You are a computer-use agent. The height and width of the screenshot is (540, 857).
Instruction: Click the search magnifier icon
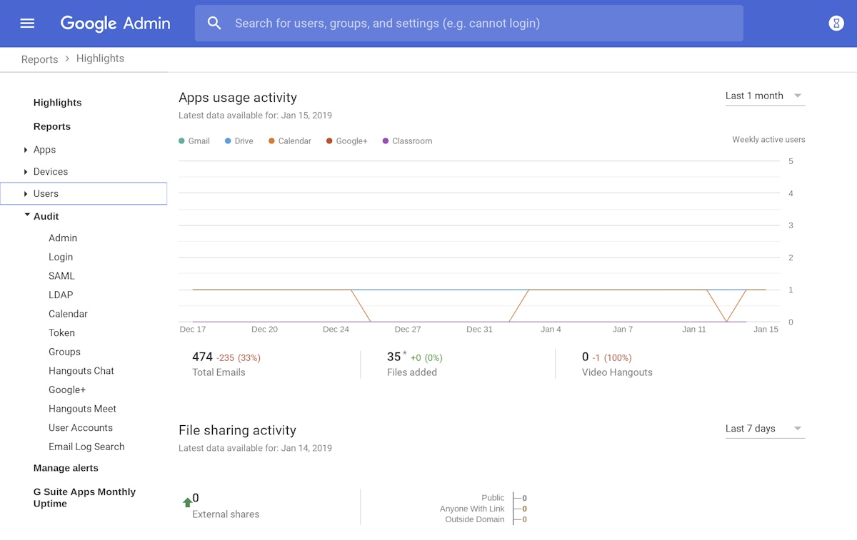click(214, 24)
